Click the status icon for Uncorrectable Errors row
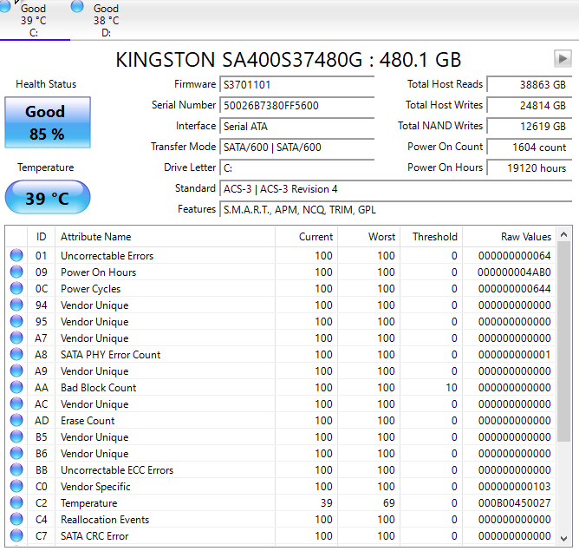The width and height of the screenshot is (579, 551). tap(16, 255)
